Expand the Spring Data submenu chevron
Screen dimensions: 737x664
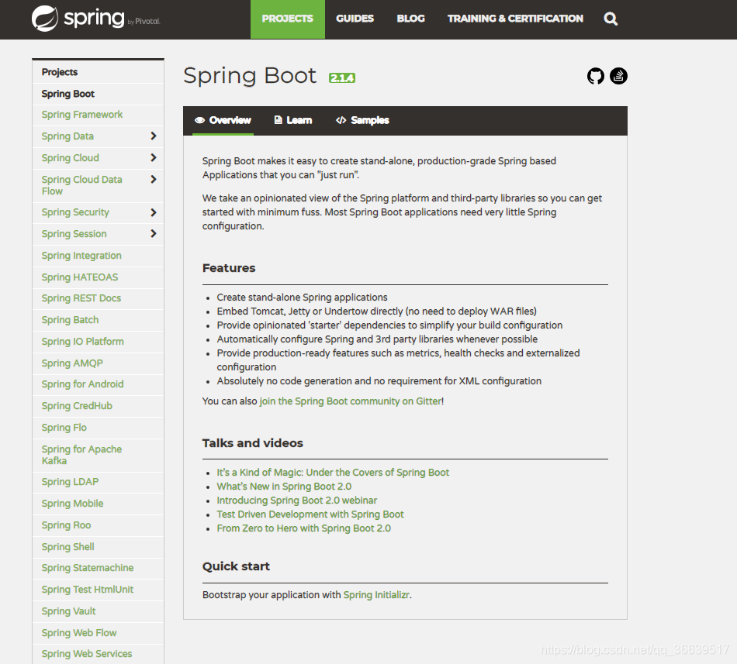coord(154,136)
